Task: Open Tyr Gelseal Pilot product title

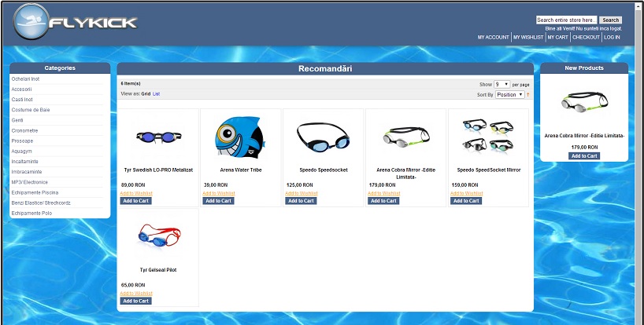Action: tap(158, 270)
